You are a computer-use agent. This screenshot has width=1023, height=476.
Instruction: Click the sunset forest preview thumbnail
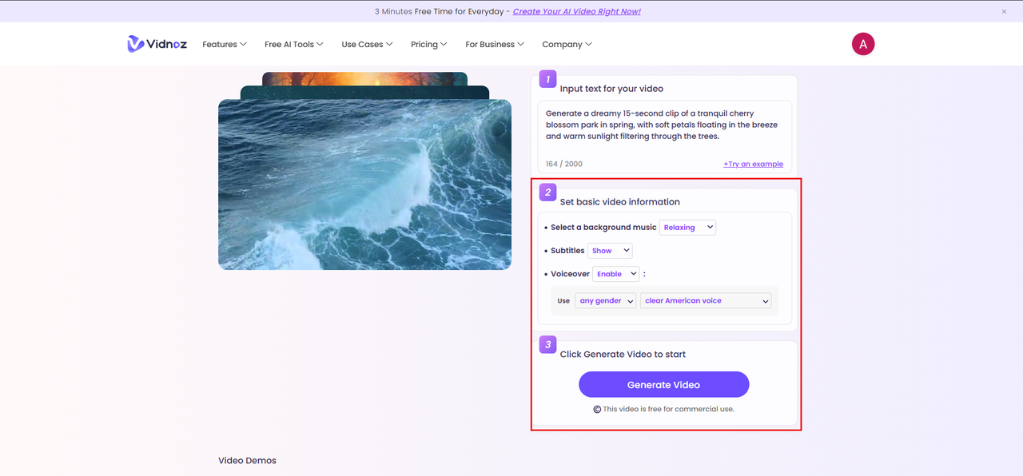pos(364,78)
